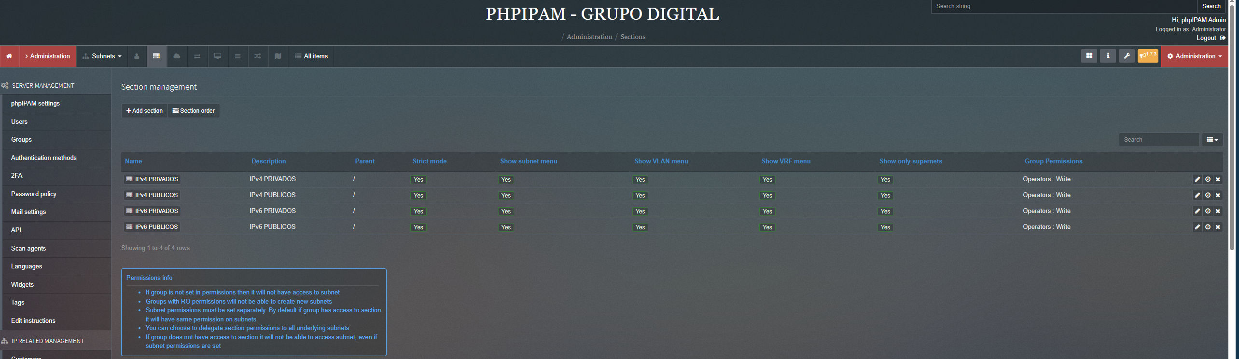Image resolution: width=1239 pixels, height=359 pixels.
Task: Edit the IPv6 PRIVADOS section pencil icon
Action: (1197, 211)
